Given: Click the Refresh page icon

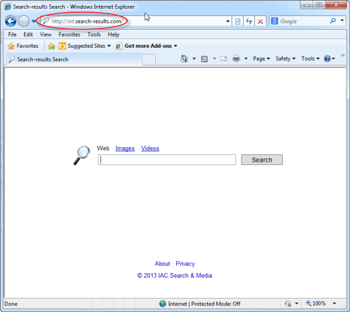Looking at the screenshot, I should (249, 22).
